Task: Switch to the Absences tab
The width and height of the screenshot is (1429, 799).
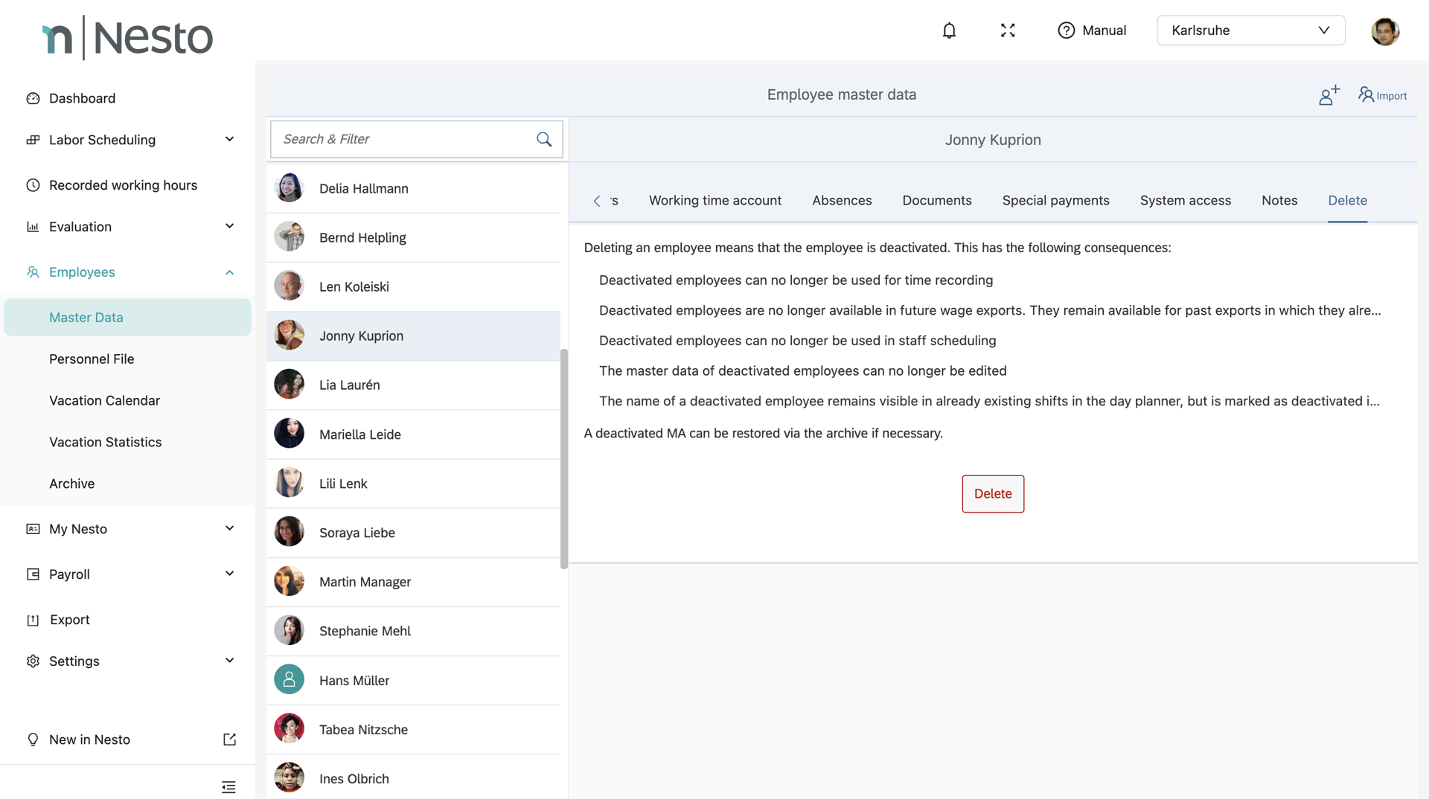Action: 842,200
